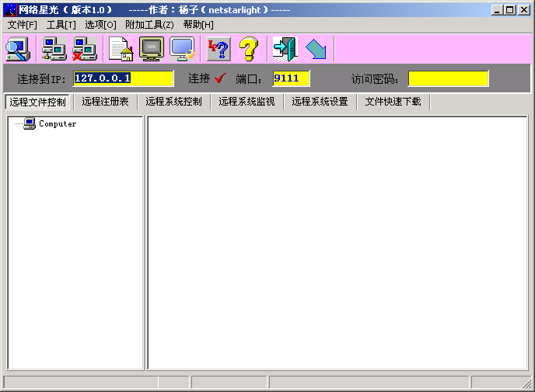The width and height of the screenshot is (535, 392).
Task: Click the IP address input field
Action: click(x=123, y=78)
